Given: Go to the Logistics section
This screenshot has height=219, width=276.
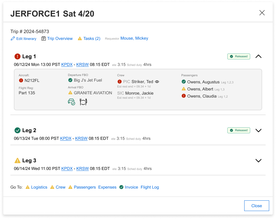Looking at the screenshot, I should pos(39,187).
